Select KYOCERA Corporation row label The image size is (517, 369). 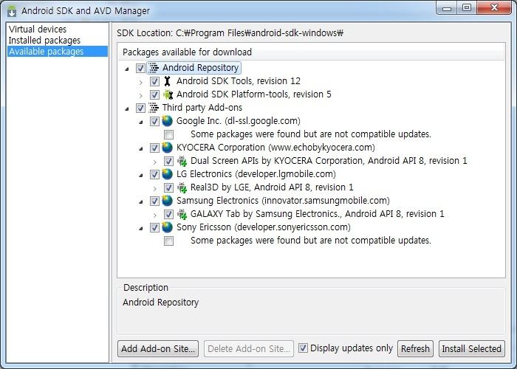point(275,148)
